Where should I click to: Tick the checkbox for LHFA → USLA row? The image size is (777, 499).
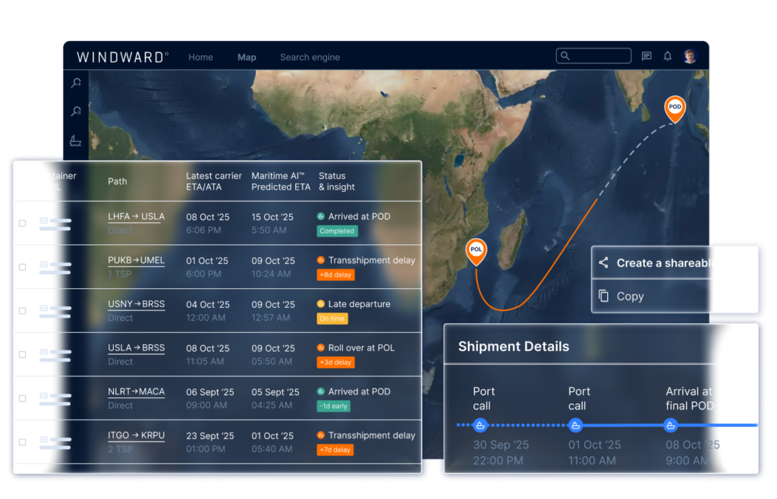pos(22,223)
